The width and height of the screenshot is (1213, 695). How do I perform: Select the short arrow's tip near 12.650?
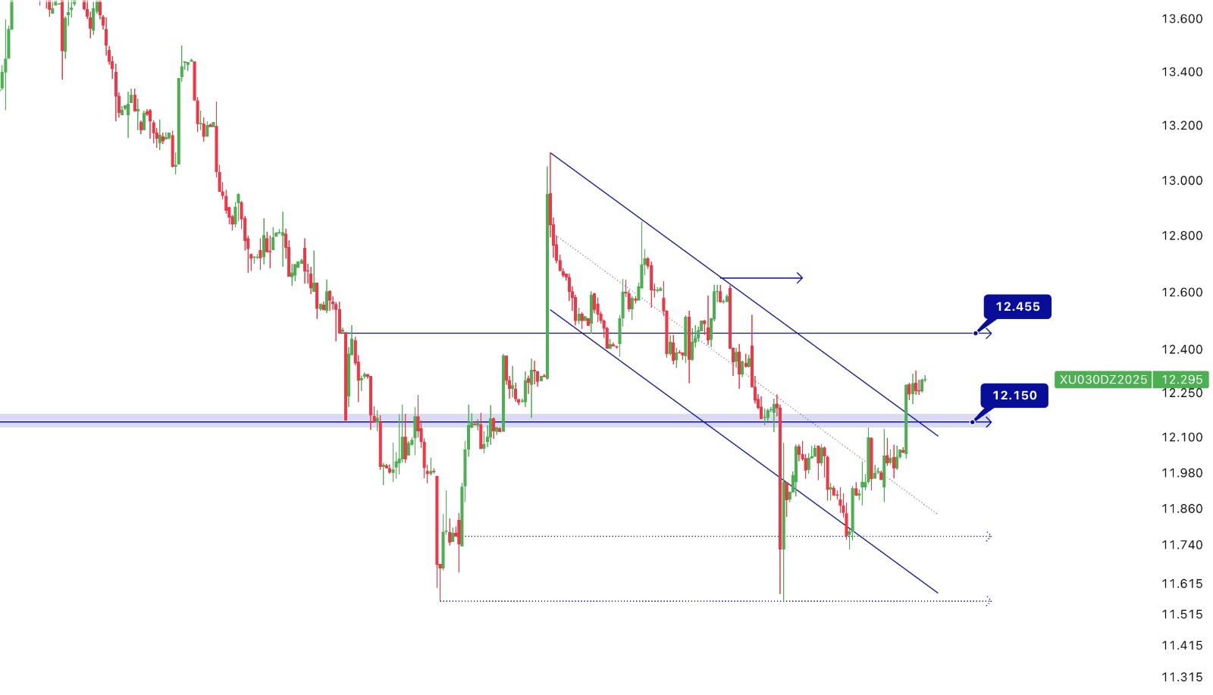[800, 278]
